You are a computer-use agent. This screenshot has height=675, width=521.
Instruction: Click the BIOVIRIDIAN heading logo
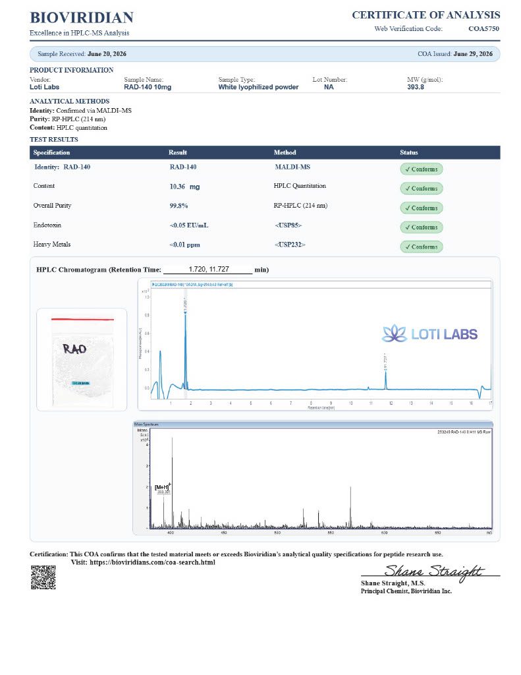tap(82, 18)
